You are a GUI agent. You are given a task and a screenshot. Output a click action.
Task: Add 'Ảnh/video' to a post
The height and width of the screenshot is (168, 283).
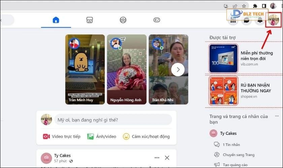(x=102, y=136)
